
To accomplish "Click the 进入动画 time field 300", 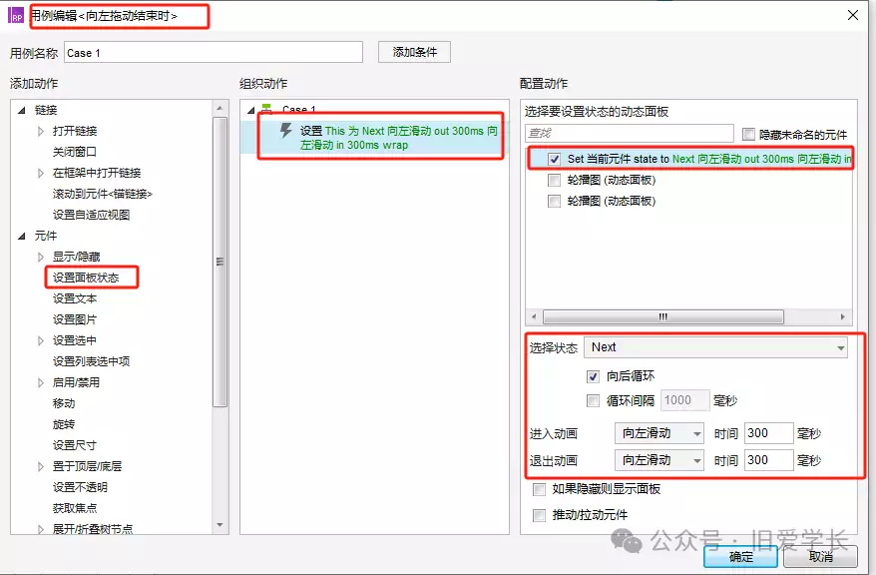I will [x=768, y=433].
